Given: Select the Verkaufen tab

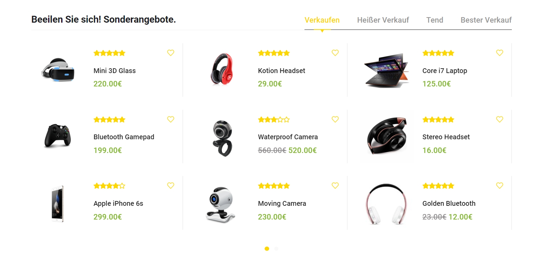Looking at the screenshot, I should click(322, 20).
